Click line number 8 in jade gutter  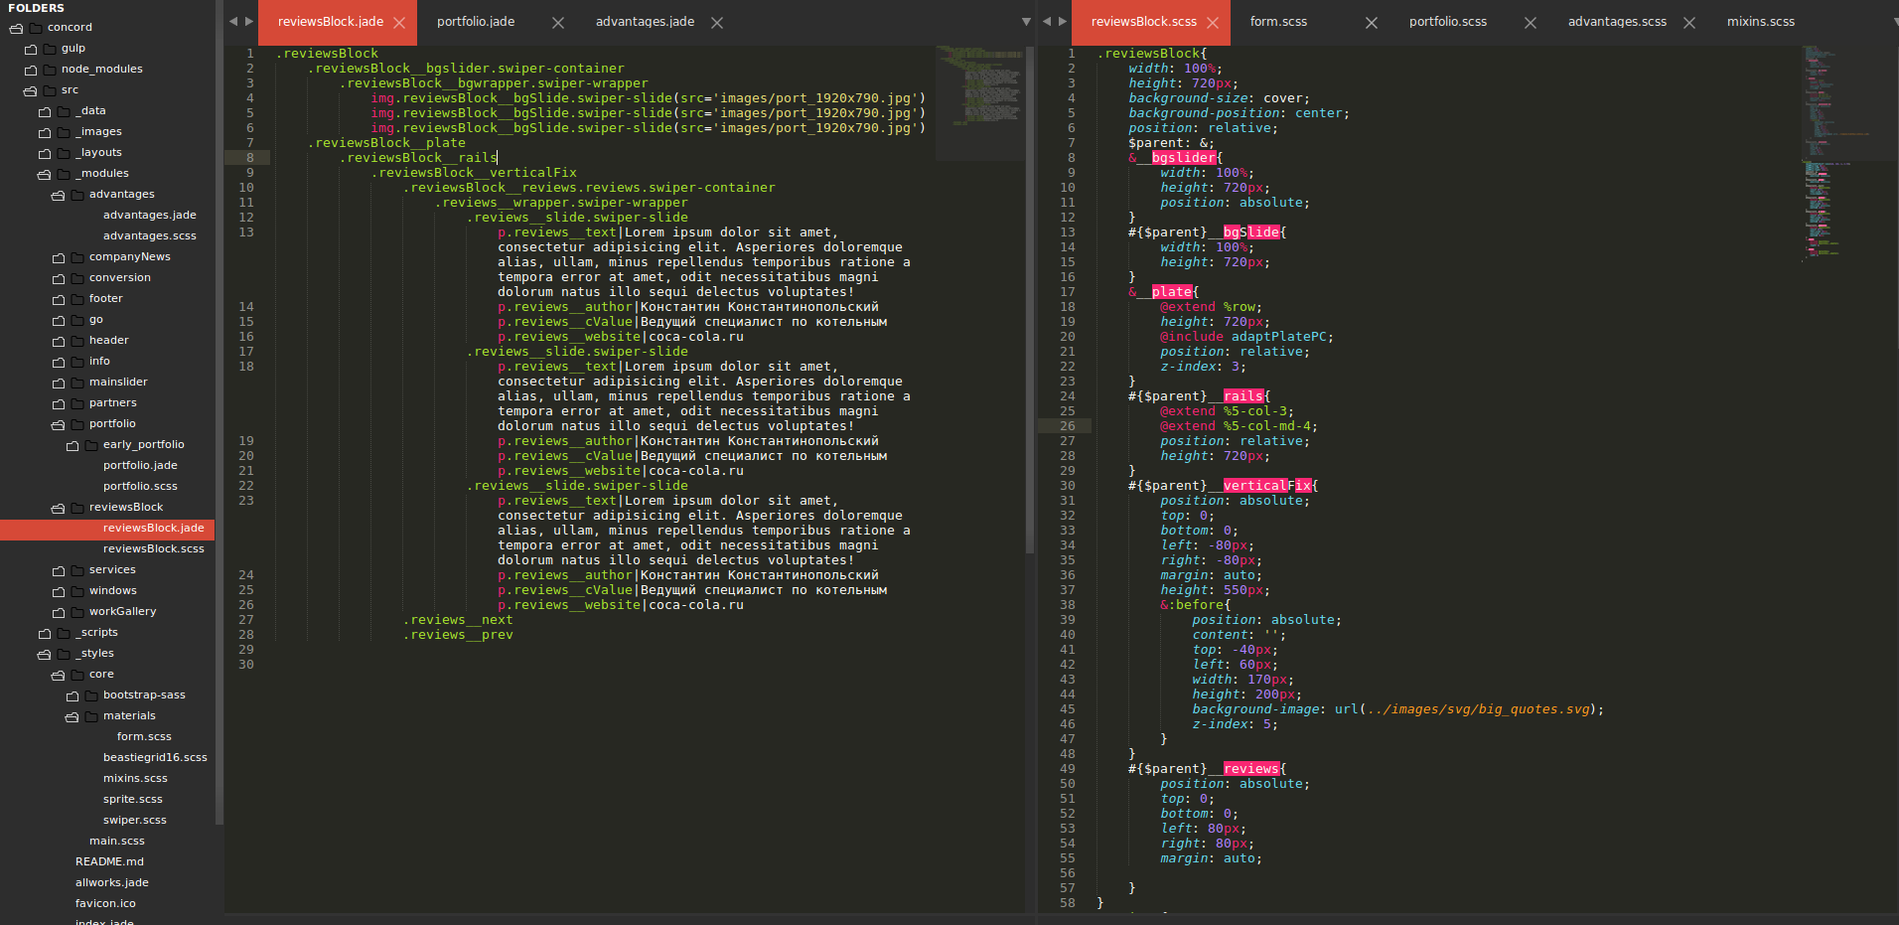(249, 158)
